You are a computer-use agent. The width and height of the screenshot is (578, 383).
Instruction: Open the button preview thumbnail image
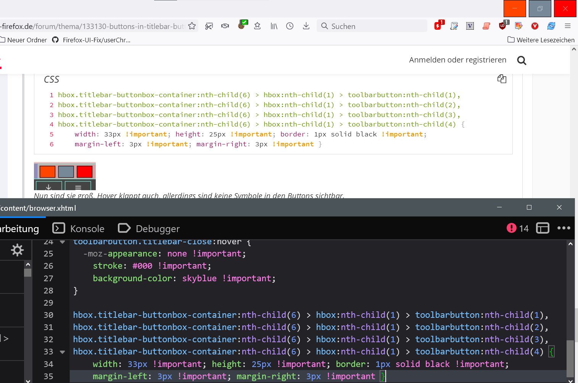[x=65, y=176]
